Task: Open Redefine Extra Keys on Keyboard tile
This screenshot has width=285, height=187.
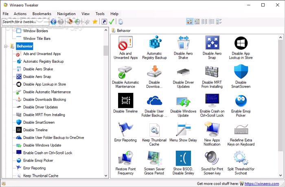Action: pos(241,134)
